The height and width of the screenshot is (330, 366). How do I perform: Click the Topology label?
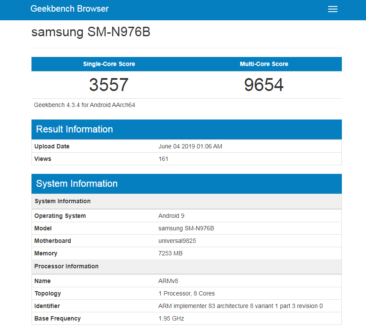click(x=47, y=294)
